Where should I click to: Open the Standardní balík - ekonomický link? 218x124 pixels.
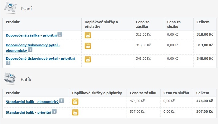click(x=32, y=102)
